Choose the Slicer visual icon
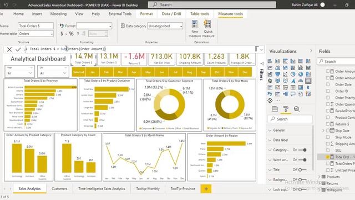 click(x=285, y=87)
